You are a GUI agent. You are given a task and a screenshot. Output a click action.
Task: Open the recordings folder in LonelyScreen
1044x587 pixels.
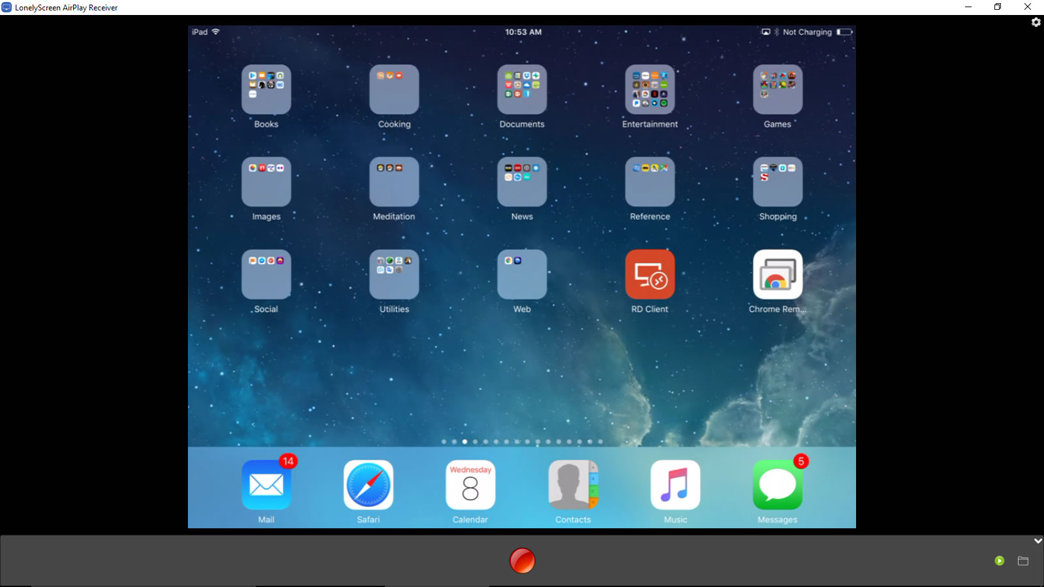pyautogui.click(x=1023, y=560)
